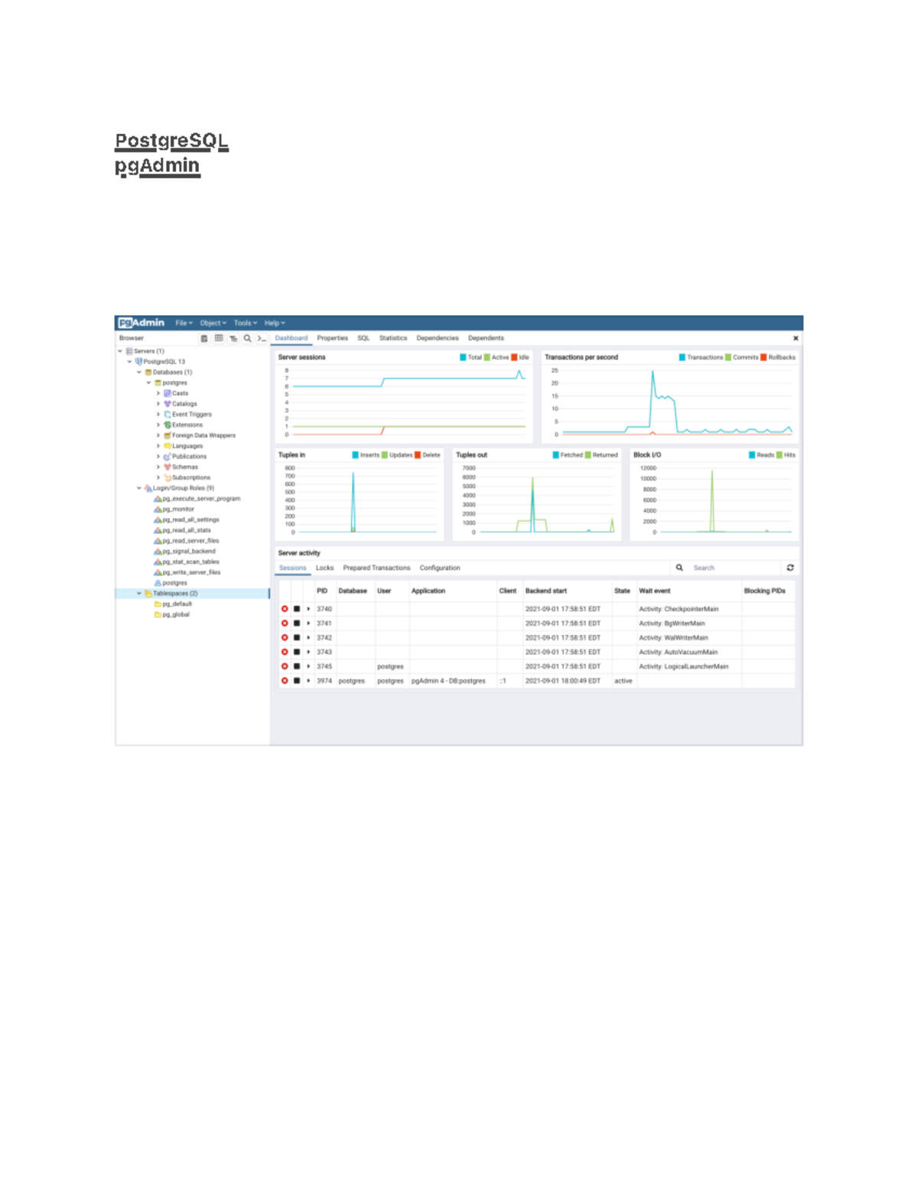The image size is (918, 1188).
Task: Click the View Data table icon
Action: (219, 338)
